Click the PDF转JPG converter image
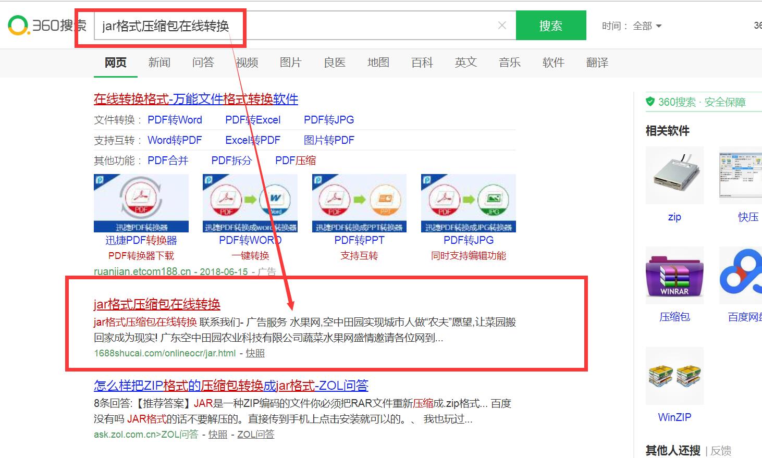This screenshot has height=458, width=762. pyautogui.click(x=468, y=203)
